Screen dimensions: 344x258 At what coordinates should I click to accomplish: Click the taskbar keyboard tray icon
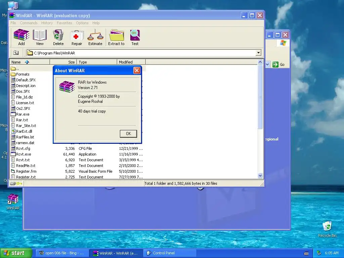306,253
